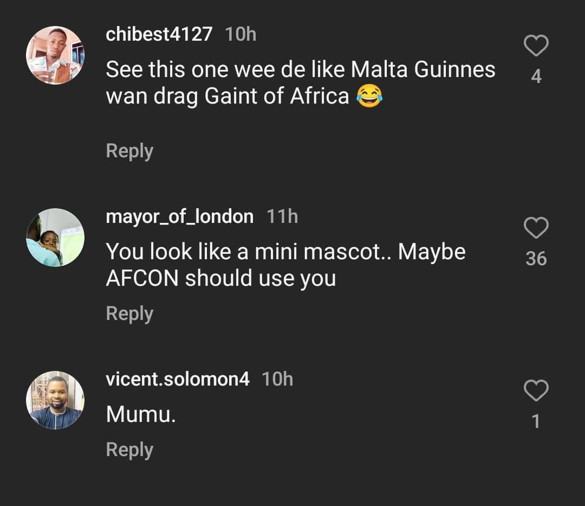
Task: Open the chibest4127 username link
Action: [159, 34]
